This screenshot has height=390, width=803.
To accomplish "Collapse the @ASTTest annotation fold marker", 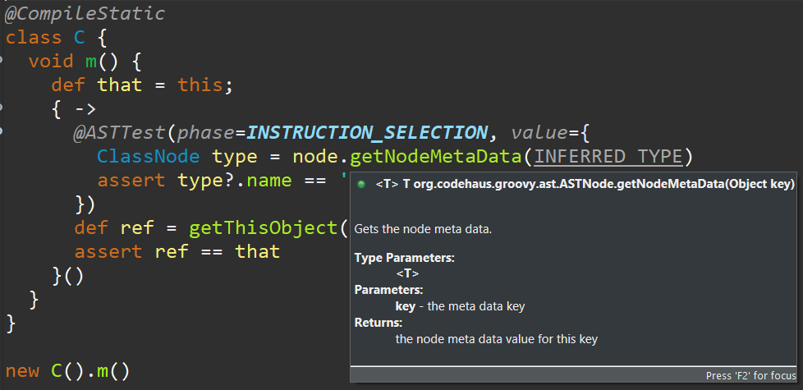I will (2, 131).
